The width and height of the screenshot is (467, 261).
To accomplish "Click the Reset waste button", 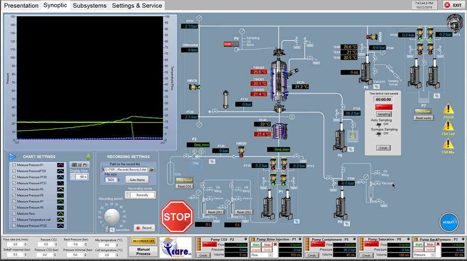I will (x=423, y=118).
